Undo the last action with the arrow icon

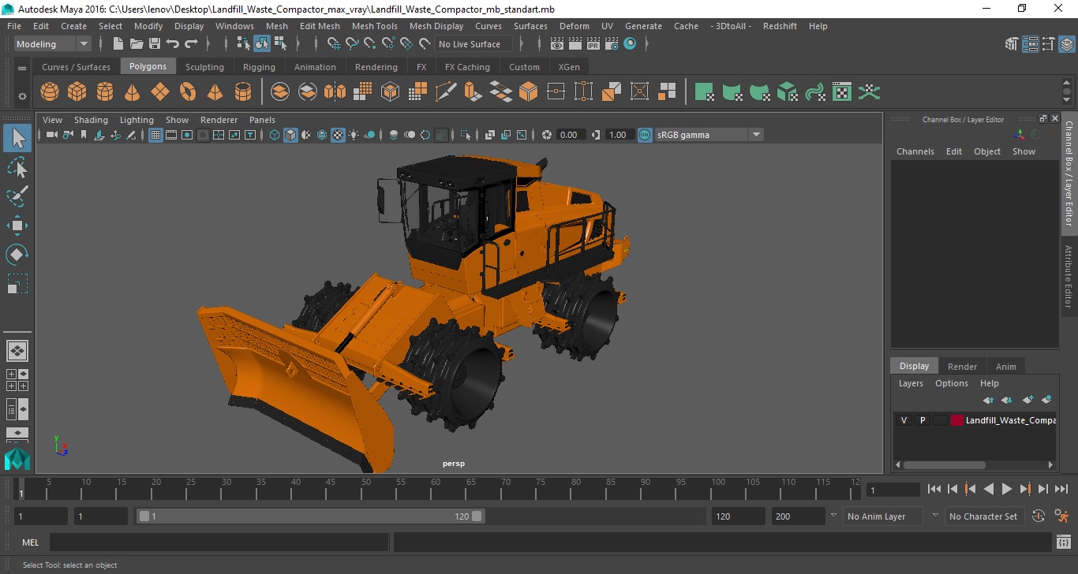click(173, 44)
